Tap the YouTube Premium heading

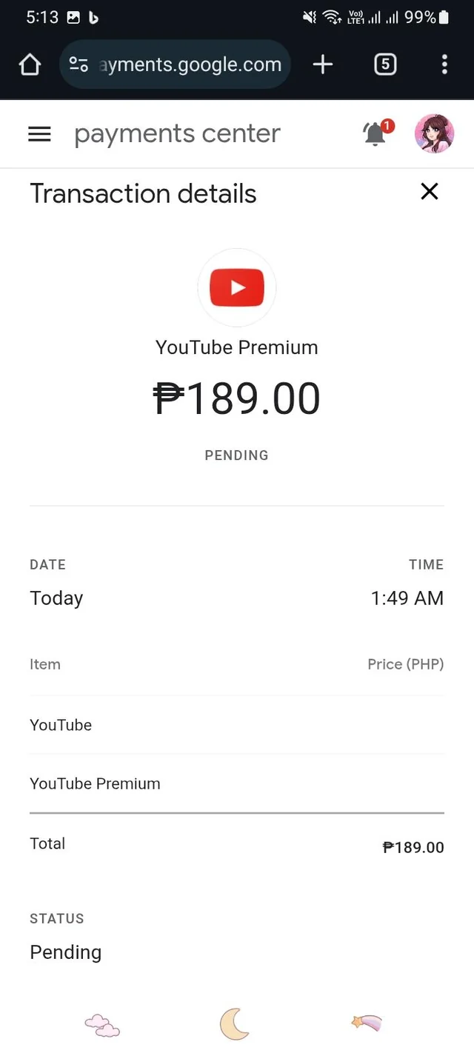pyautogui.click(x=237, y=347)
